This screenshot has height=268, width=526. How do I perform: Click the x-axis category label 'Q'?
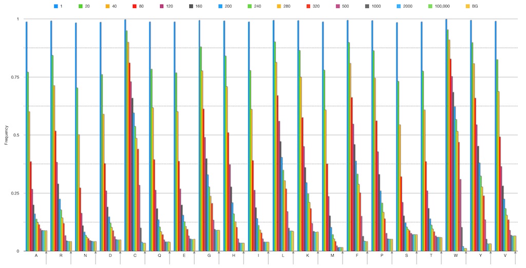(x=159, y=256)
